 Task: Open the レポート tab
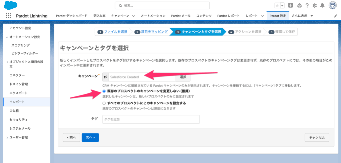[x=252, y=16]
